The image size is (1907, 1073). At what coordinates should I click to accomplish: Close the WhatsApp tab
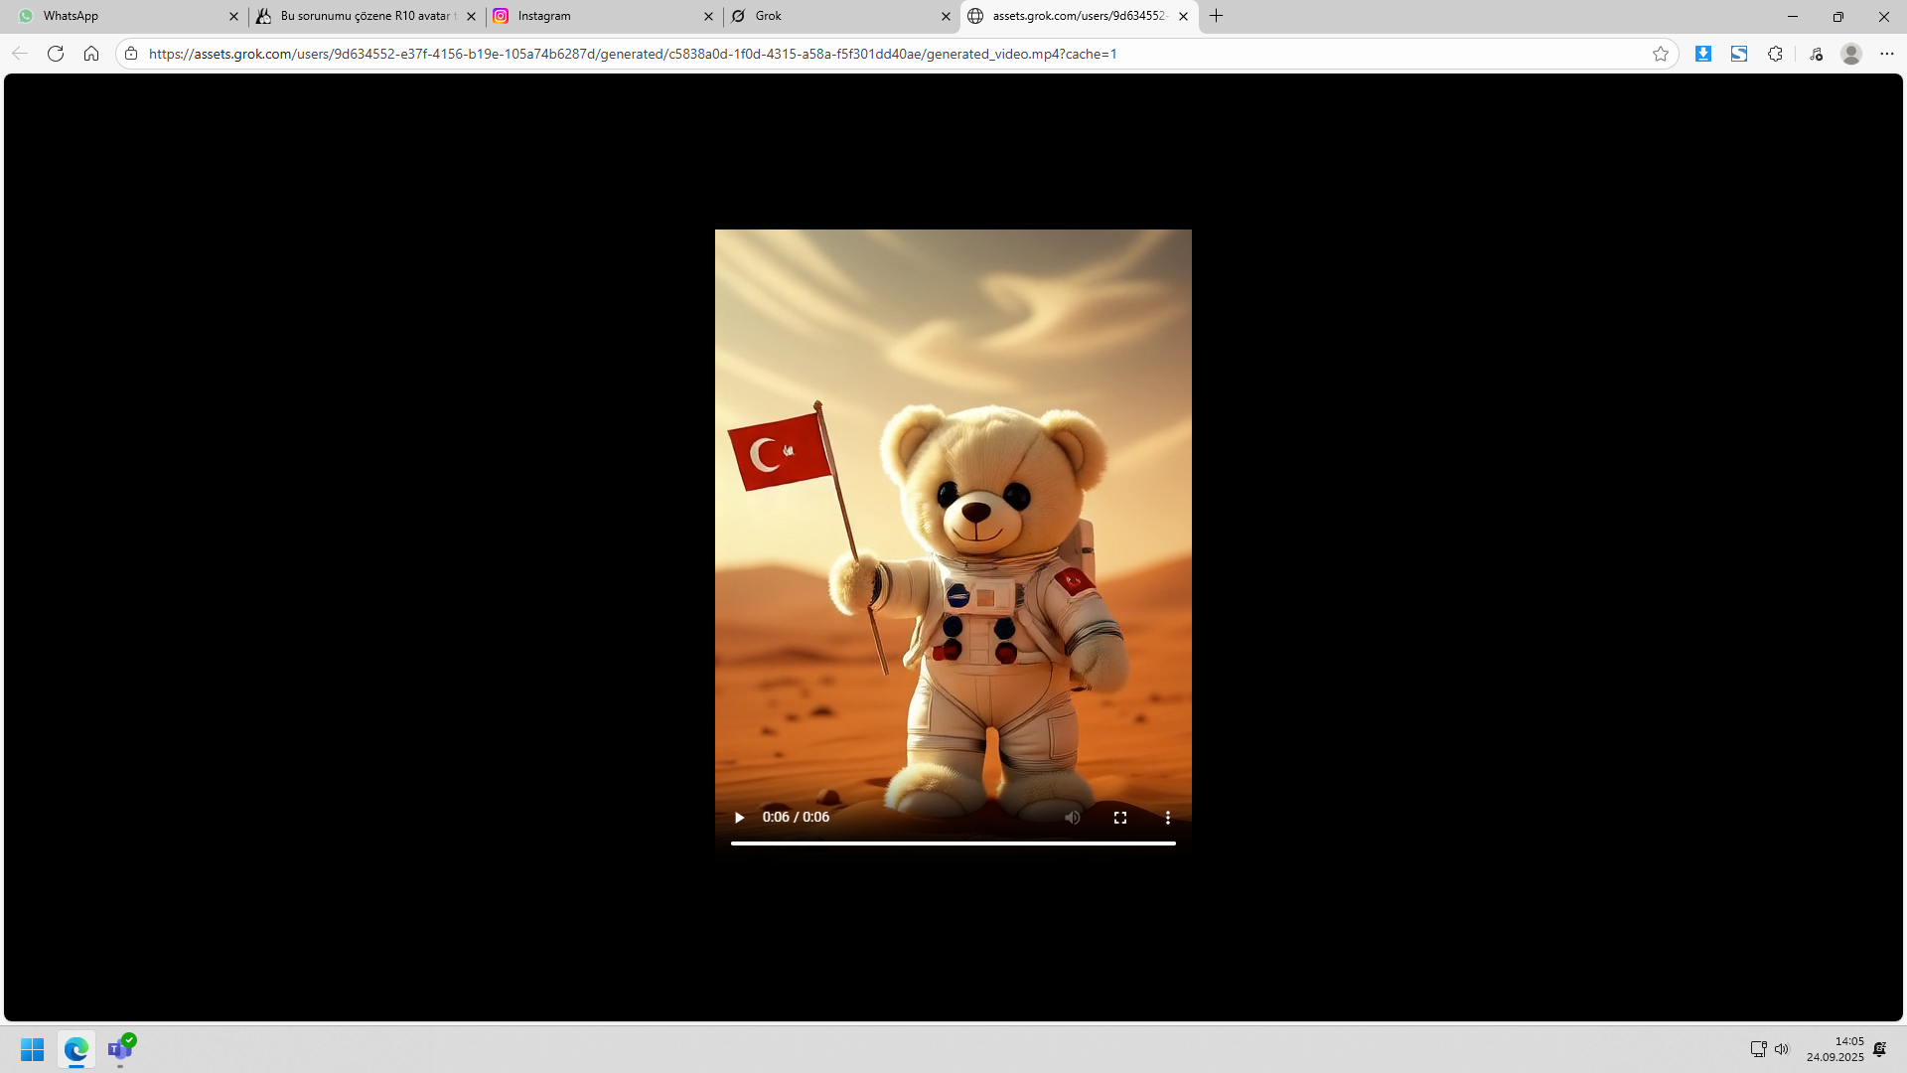(234, 16)
